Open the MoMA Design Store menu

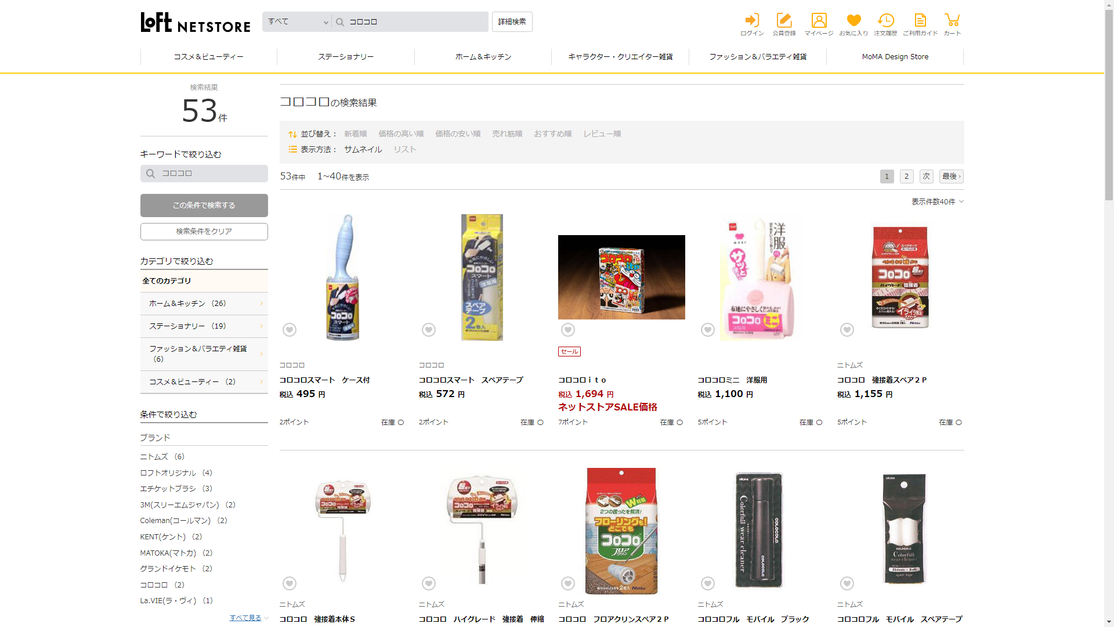[895, 57]
